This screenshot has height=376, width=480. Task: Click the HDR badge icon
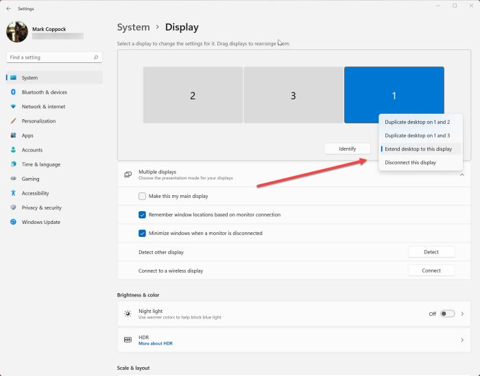pyautogui.click(x=128, y=340)
